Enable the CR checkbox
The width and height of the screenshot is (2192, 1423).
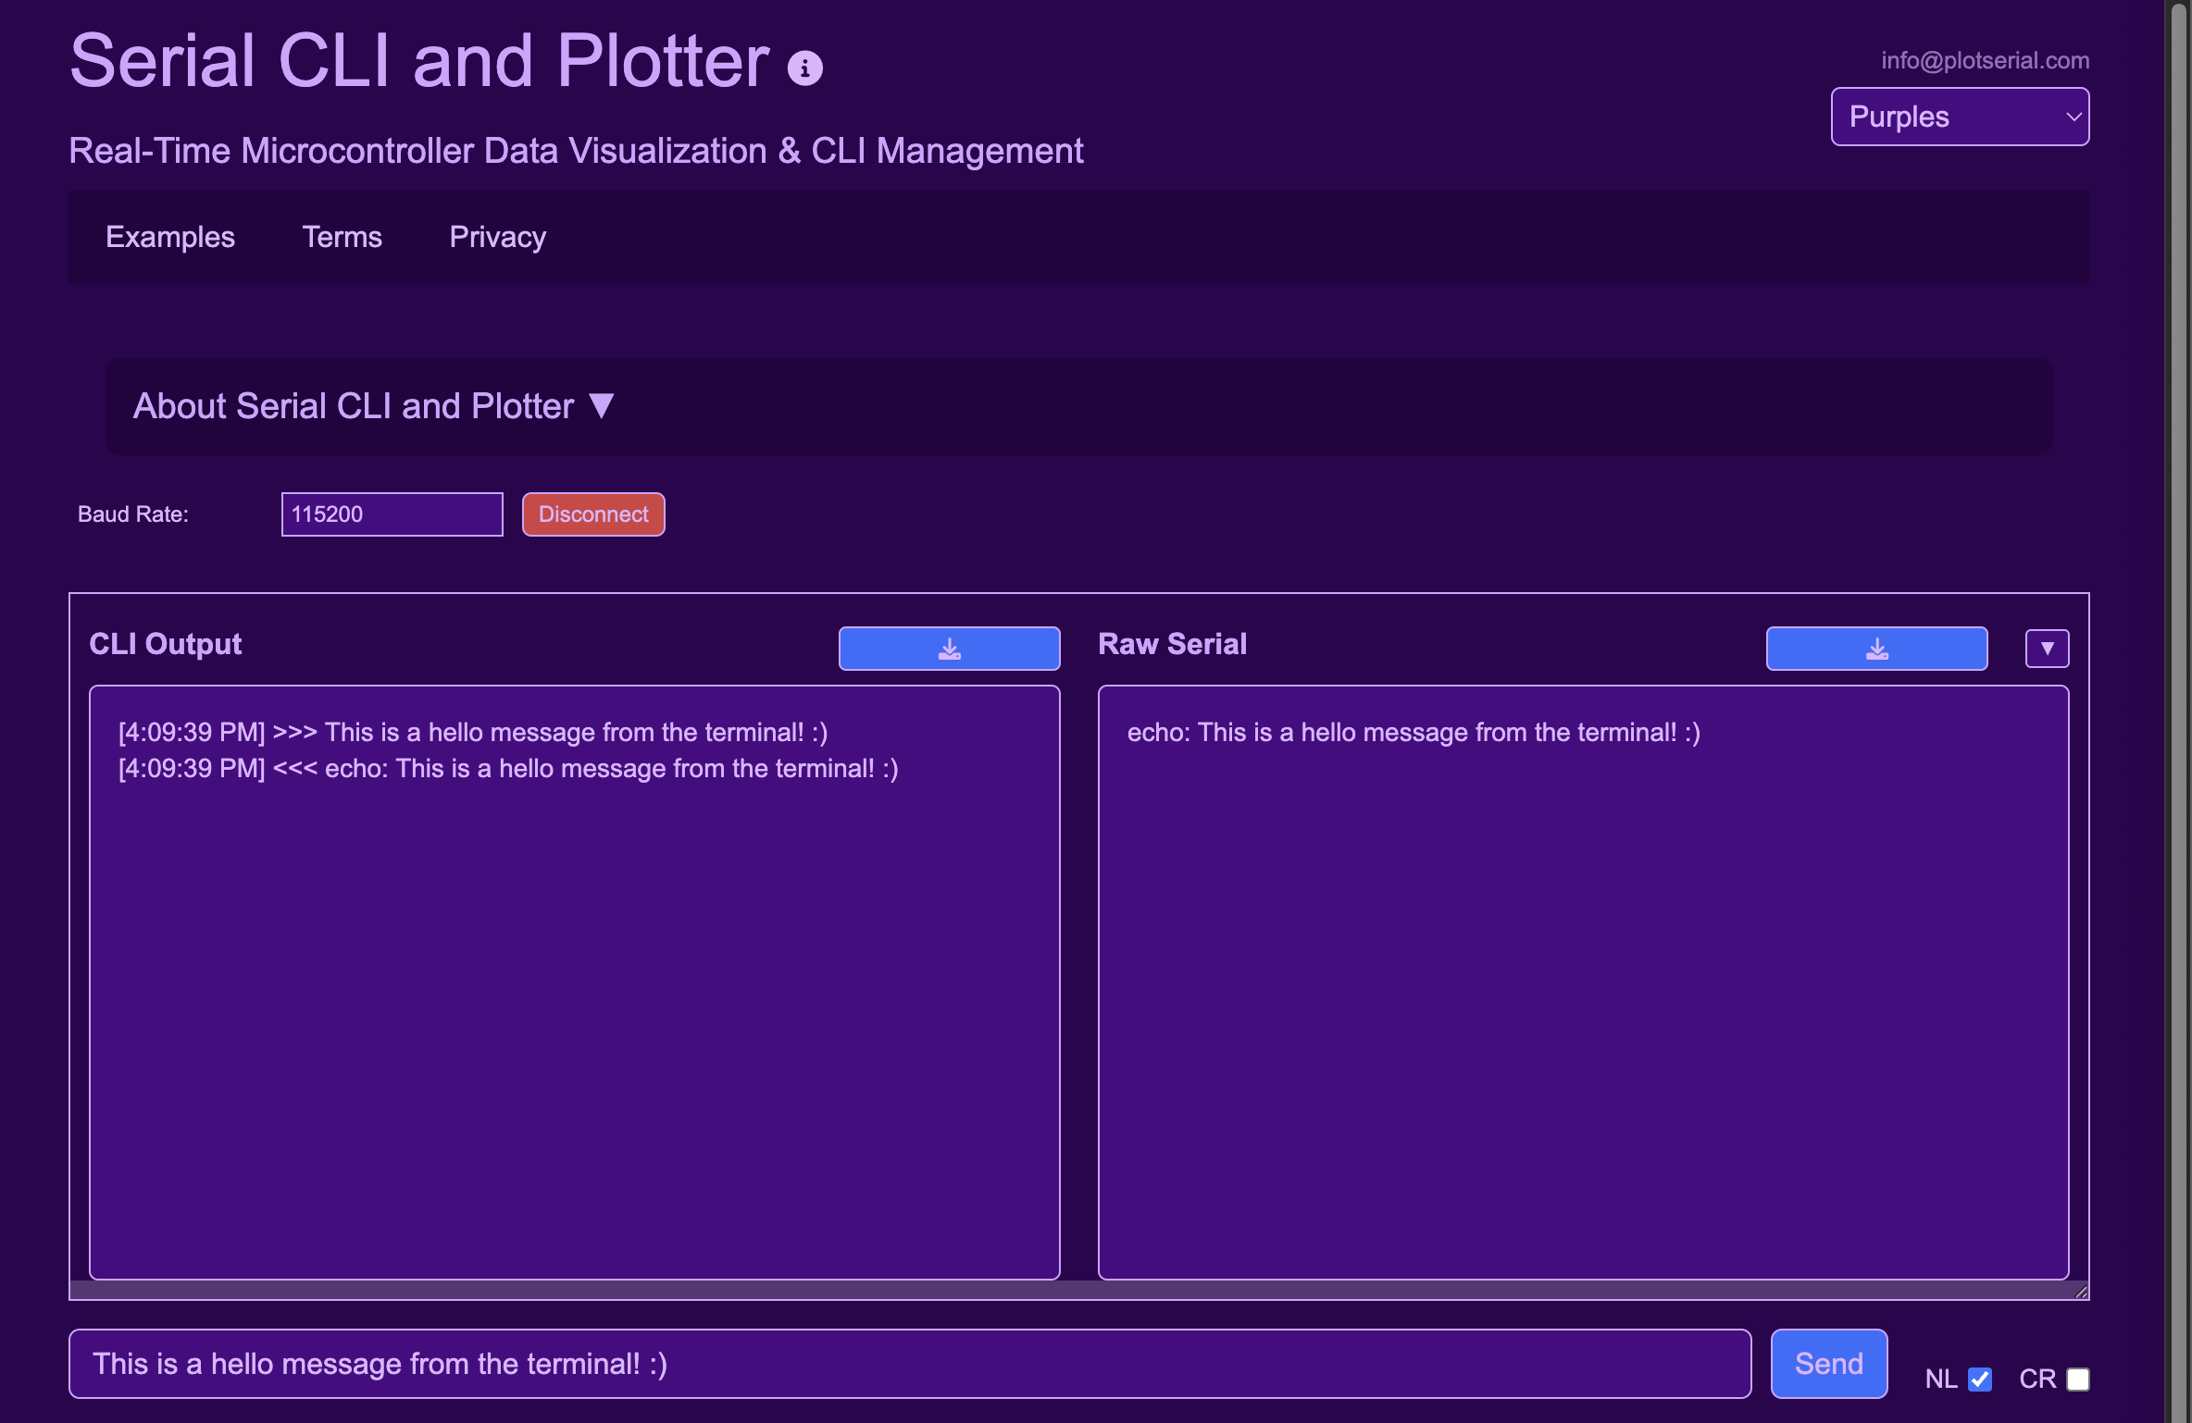(x=2078, y=1380)
